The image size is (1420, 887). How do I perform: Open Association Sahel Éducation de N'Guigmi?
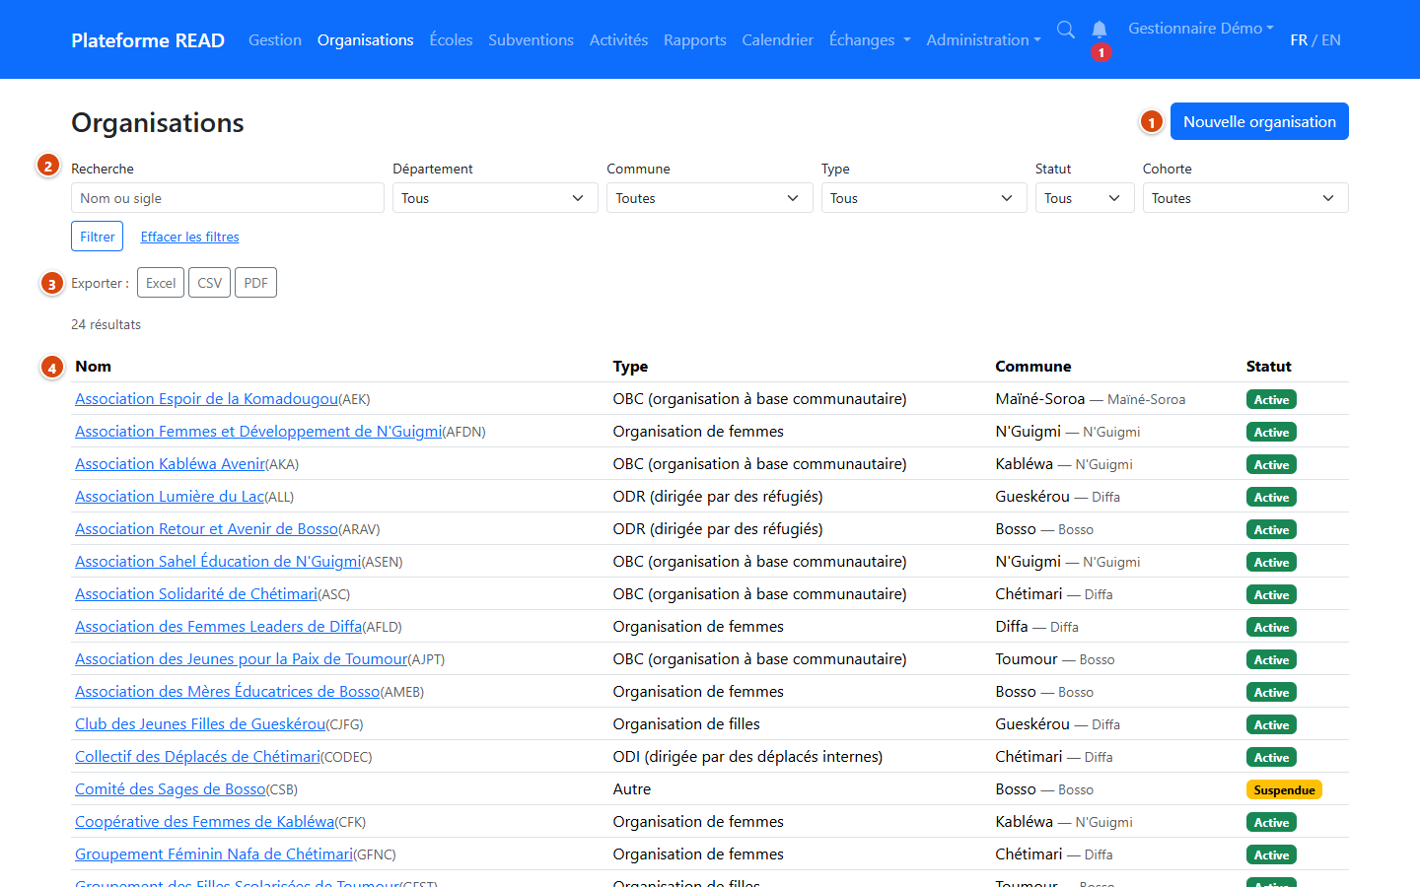pyautogui.click(x=218, y=561)
